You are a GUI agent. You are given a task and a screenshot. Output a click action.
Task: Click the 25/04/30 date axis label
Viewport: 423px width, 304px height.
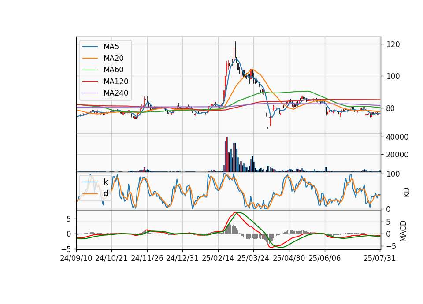pyautogui.click(x=289, y=258)
